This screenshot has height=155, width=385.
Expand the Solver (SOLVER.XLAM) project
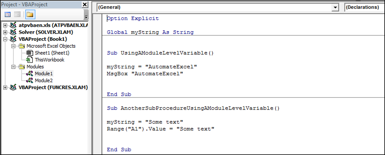tap(5, 32)
